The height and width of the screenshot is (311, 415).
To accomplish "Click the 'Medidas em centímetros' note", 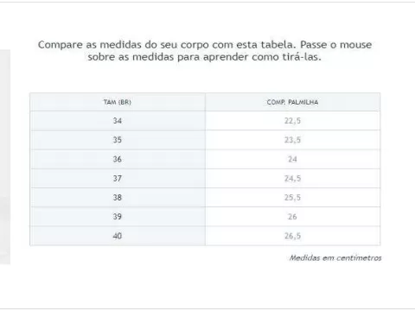I will (x=335, y=257).
